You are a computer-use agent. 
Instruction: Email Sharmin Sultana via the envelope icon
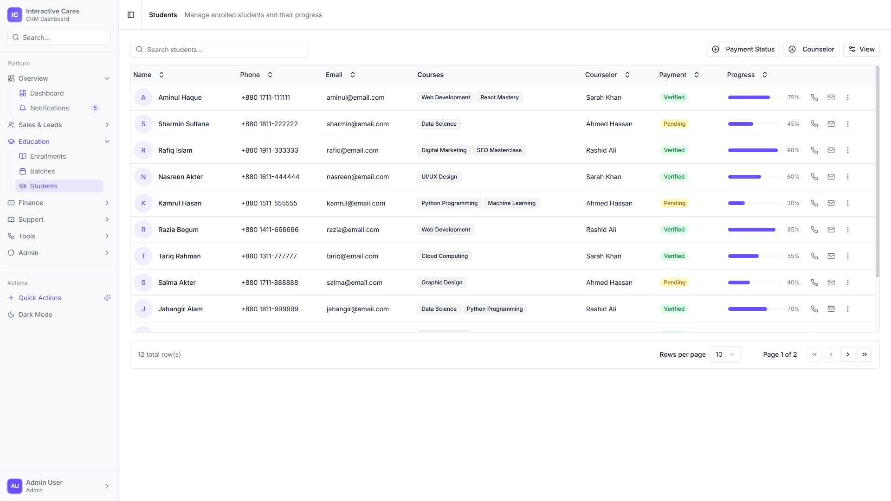831,124
